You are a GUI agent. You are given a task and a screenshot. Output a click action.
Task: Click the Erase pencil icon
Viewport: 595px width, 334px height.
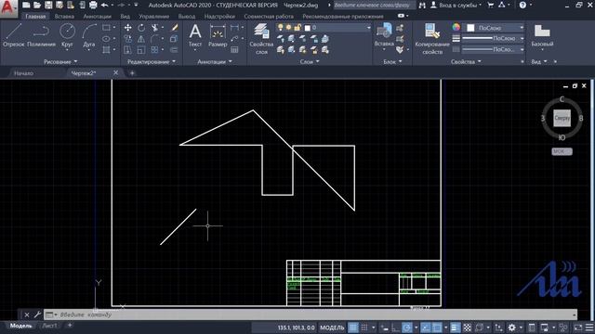tap(175, 28)
